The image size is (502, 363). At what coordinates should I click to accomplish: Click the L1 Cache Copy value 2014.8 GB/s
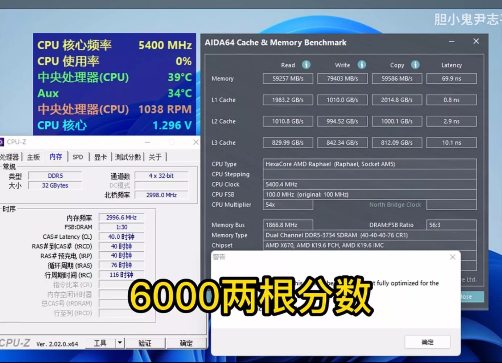[x=397, y=100]
